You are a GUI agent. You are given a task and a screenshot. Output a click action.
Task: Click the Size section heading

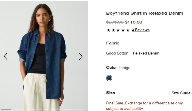click(111, 93)
